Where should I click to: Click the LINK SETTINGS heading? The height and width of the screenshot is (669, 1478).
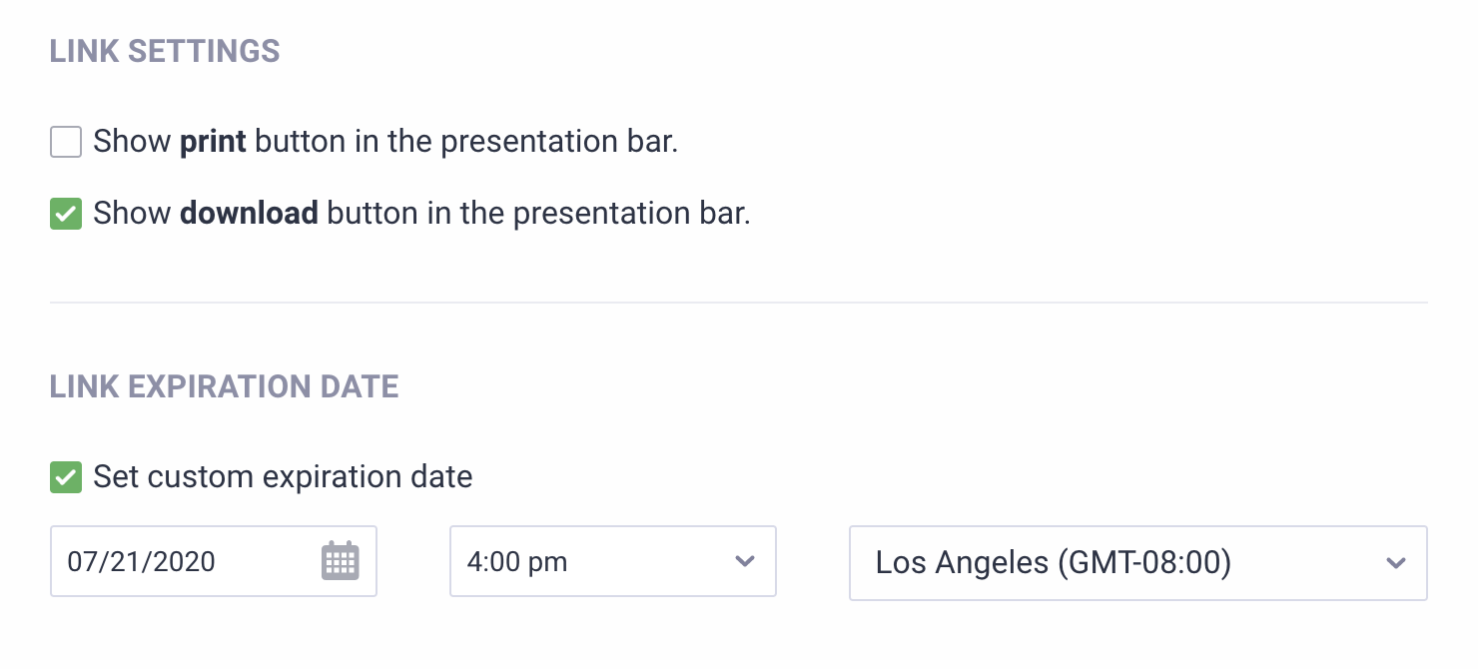point(165,51)
